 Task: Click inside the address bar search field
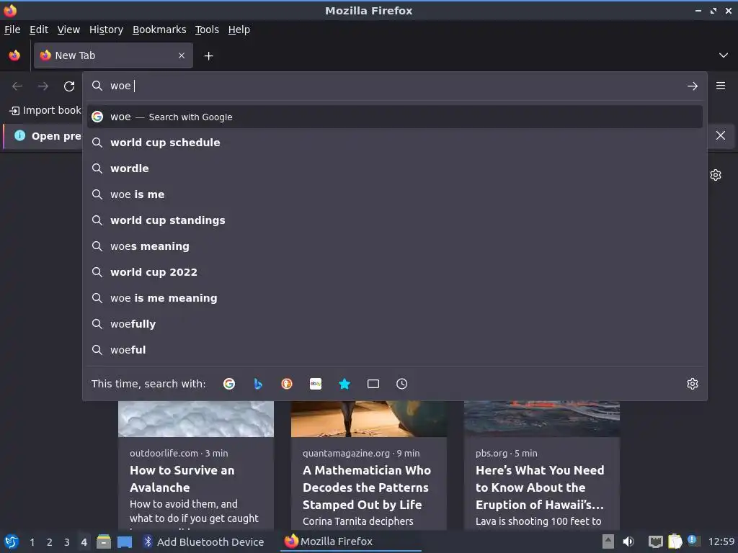(x=394, y=86)
